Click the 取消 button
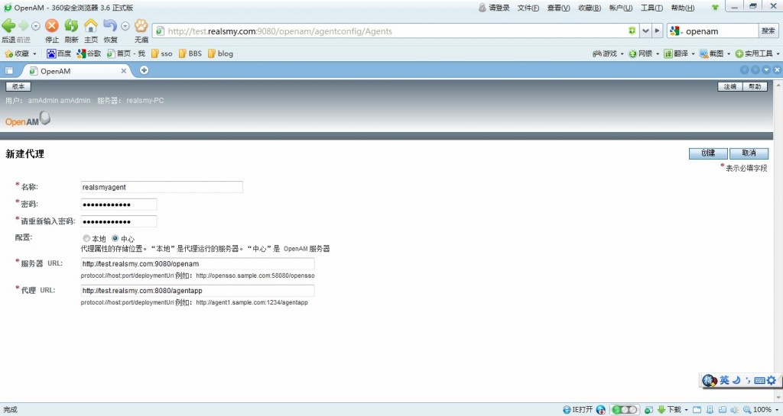Image resolution: width=783 pixels, height=416 pixels. 749,153
